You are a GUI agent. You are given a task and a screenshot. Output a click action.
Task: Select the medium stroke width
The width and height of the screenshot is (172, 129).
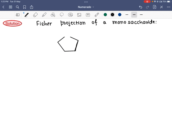[134, 15]
